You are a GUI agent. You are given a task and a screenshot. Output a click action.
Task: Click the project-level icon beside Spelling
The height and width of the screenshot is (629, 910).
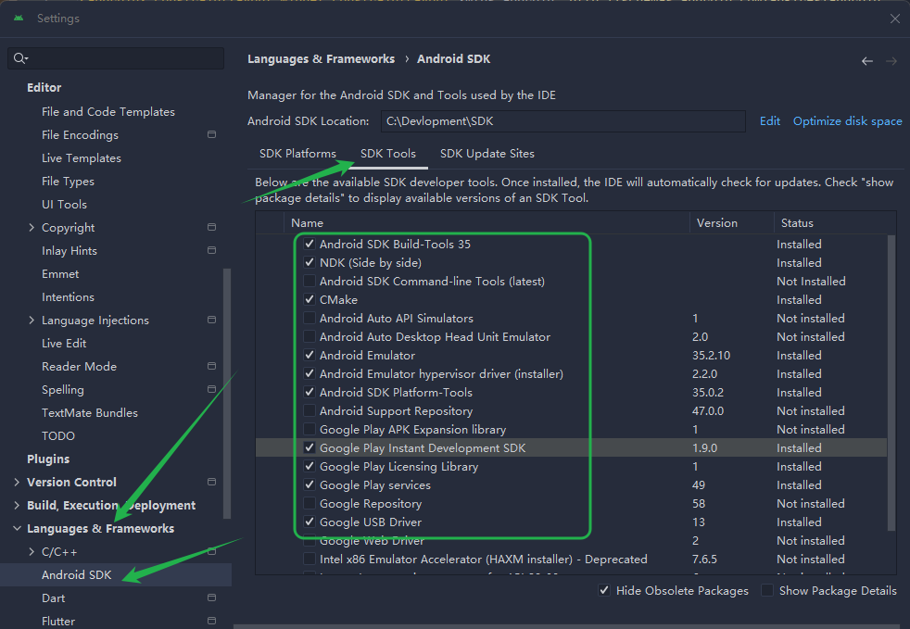[212, 389]
